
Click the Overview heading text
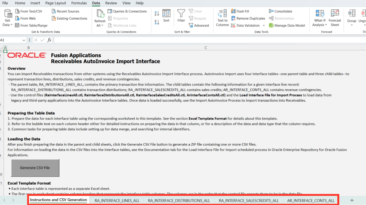point(17,69)
